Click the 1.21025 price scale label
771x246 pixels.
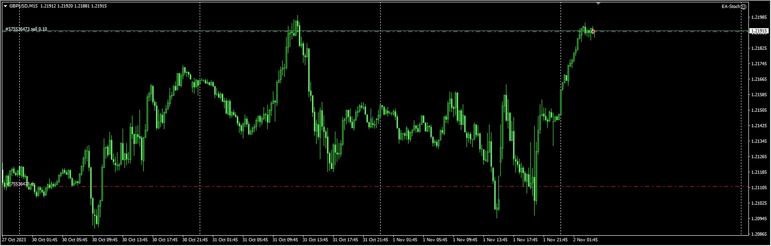759,203
